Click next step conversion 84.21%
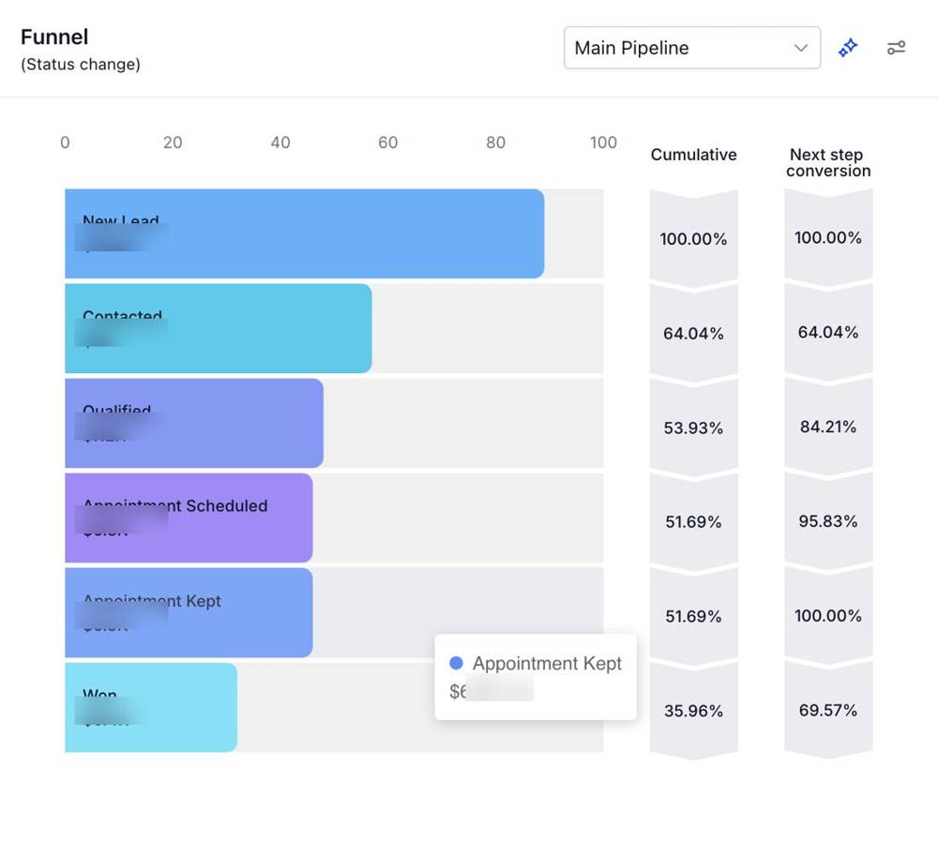 coord(828,427)
